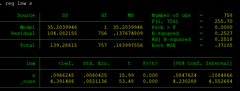Click Residual MS value .137674809
This screenshot has height=91, width=240.
(x=128, y=33)
